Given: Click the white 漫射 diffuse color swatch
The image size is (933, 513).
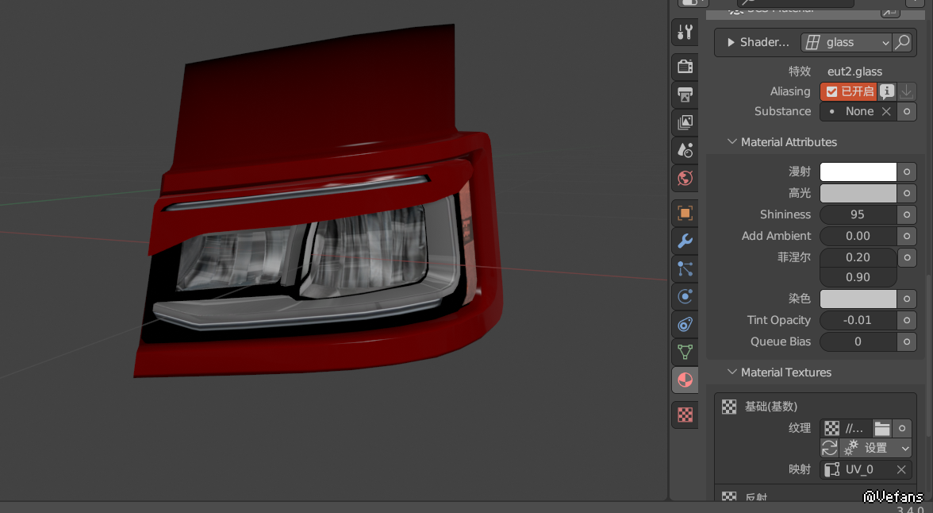Looking at the screenshot, I should point(858,172).
